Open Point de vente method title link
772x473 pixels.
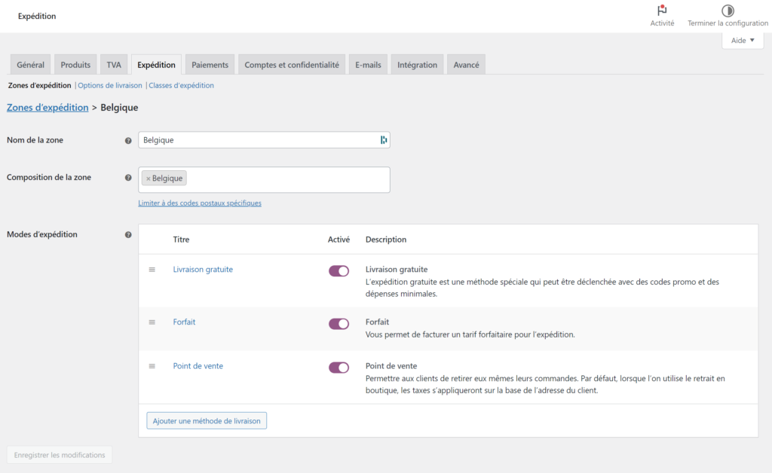[198, 366]
